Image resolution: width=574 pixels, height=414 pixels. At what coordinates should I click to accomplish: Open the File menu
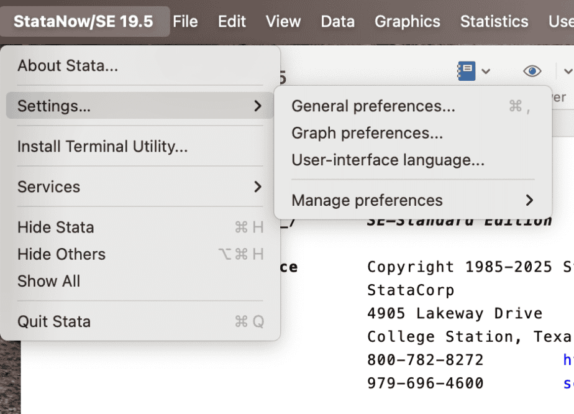tap(185, 21)
